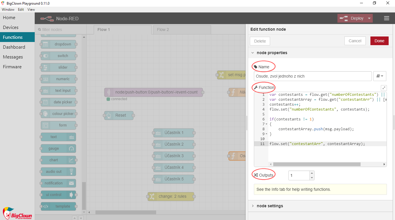This screenshot has height=220, width=395.
Task: Select the numeric palette node
Action: 58,79
